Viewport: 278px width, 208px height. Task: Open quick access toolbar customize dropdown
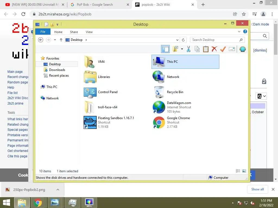tap(58, 24)
